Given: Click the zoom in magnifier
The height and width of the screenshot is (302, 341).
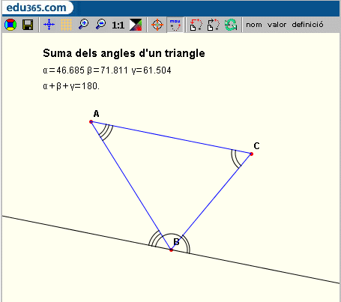Looking at the screenshot, I should 83,25.
